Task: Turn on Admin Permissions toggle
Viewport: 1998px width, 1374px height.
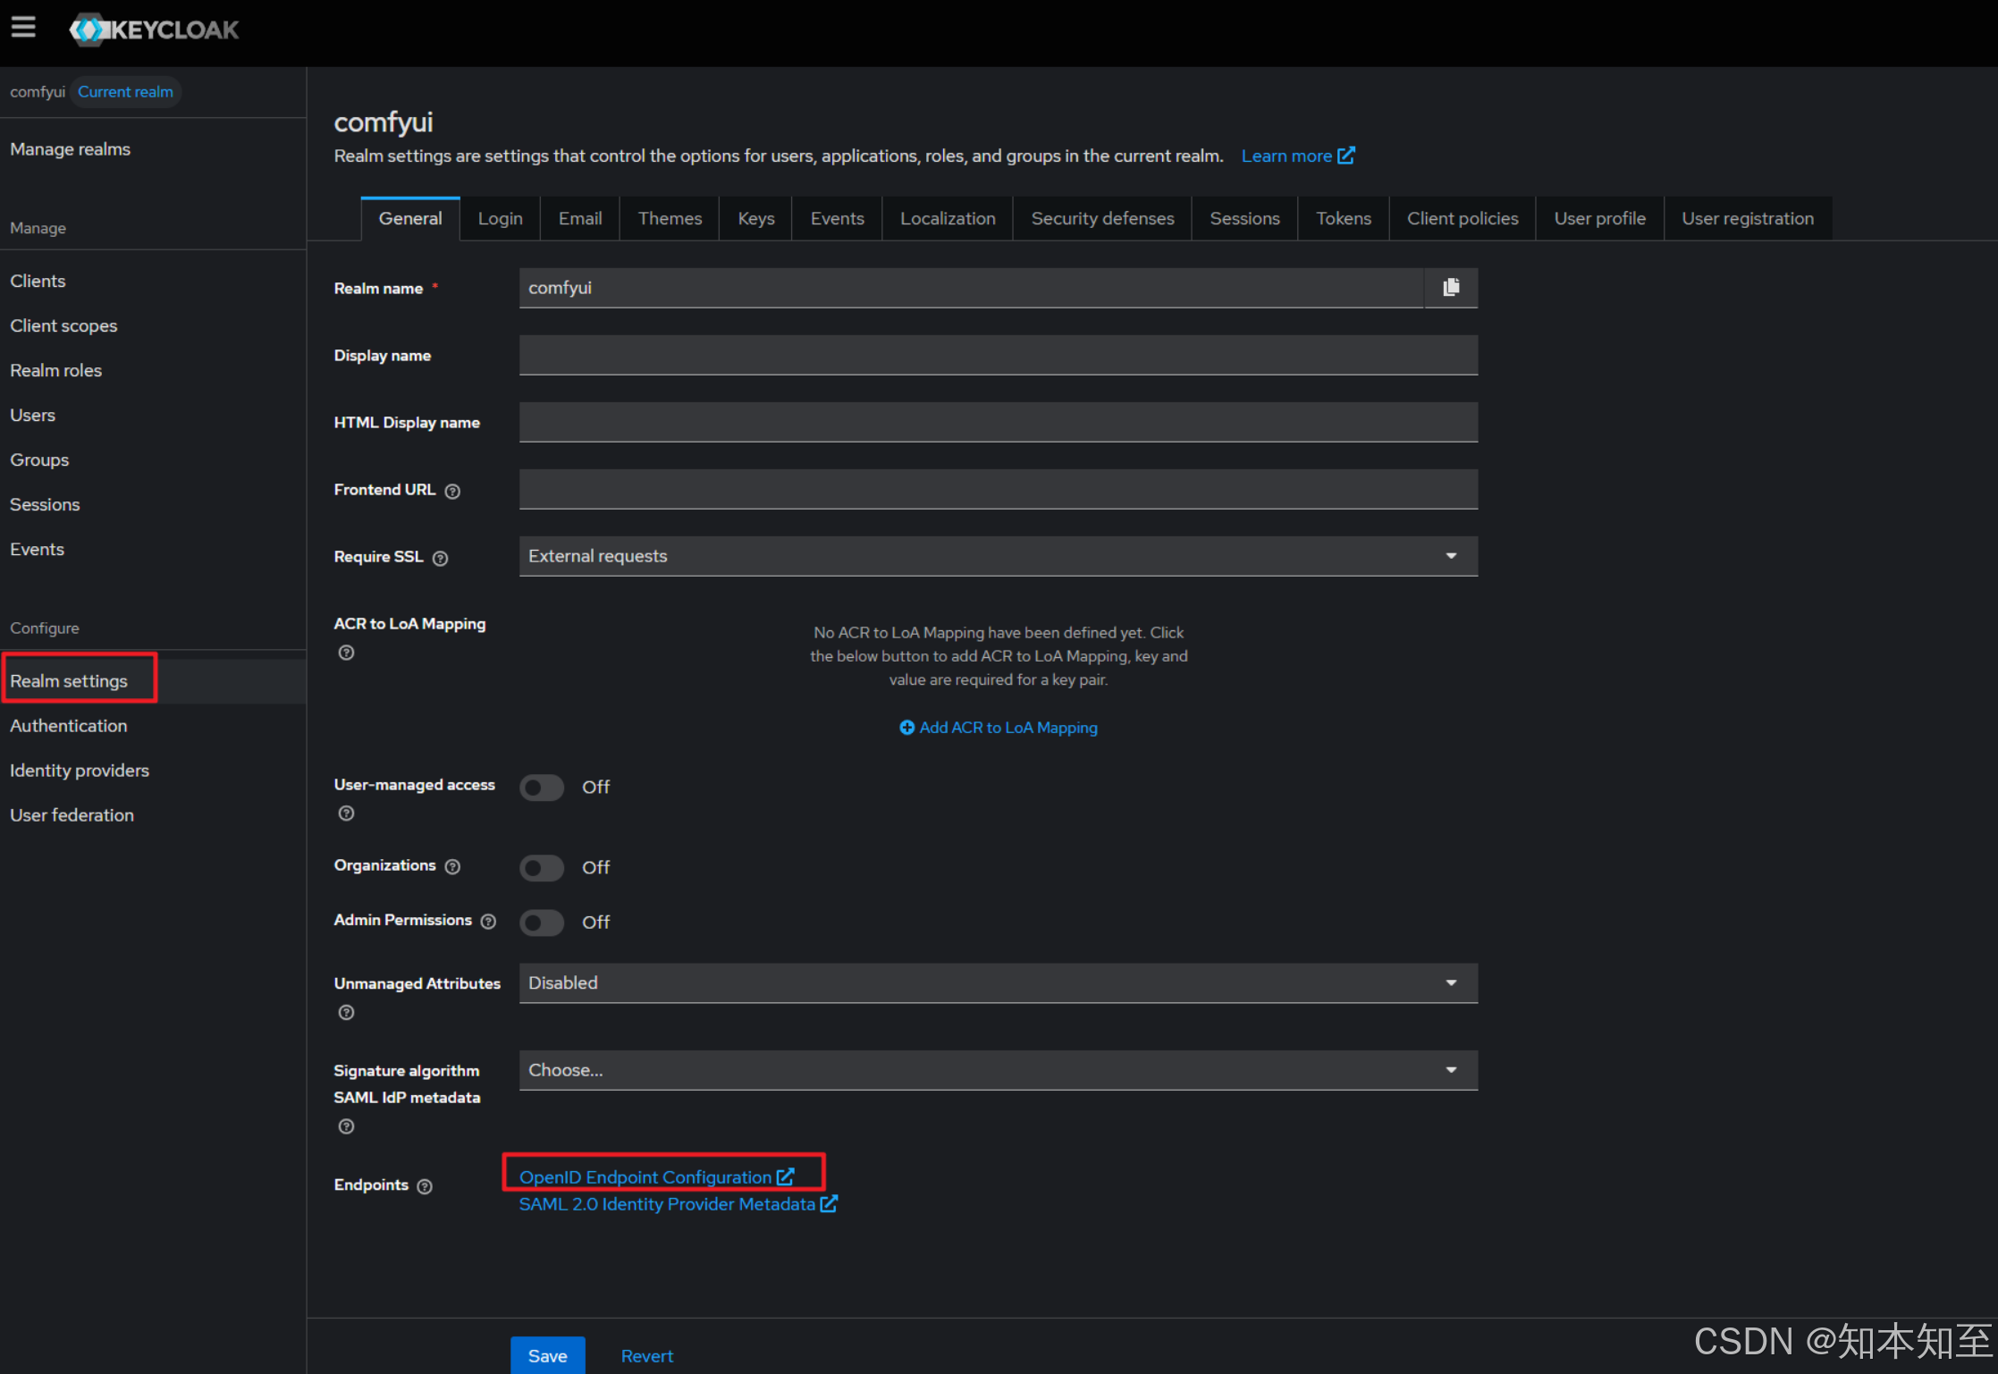Action: click(x=542, y=922)
